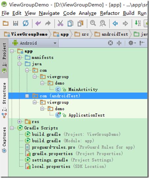Image resolution: width=149 pixels, height=178 pixels.
Task: Select viewgroup package under androidTest
Action: pos(58,102)
